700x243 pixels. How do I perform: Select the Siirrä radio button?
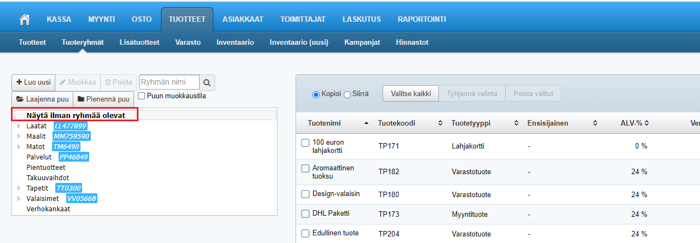(x=347, y=94)
